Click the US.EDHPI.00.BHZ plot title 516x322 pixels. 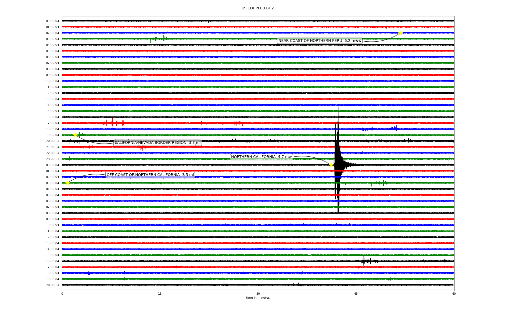point(257,8)
